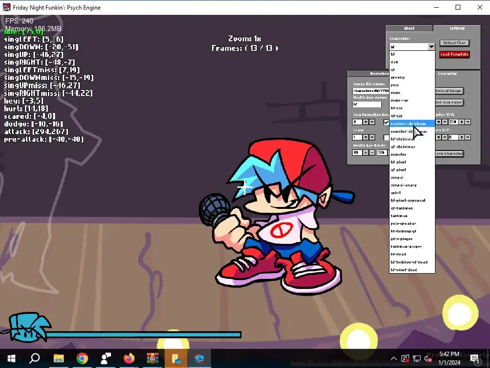This screenshot has height=368, width=490.
Task: Select 'bf-pixel' in character list
Action: coord(412,162)
